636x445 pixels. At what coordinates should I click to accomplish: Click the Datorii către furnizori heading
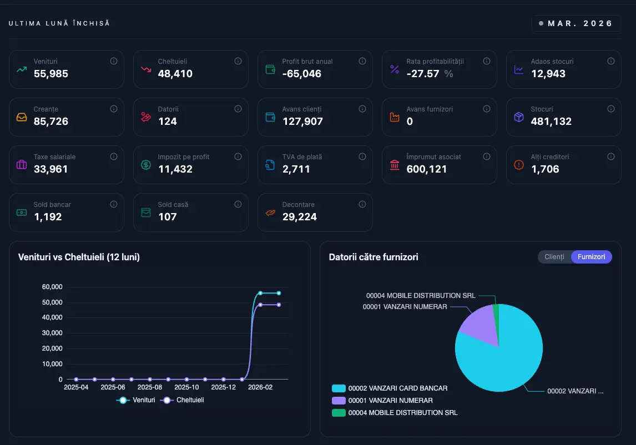tap(373, 257)
